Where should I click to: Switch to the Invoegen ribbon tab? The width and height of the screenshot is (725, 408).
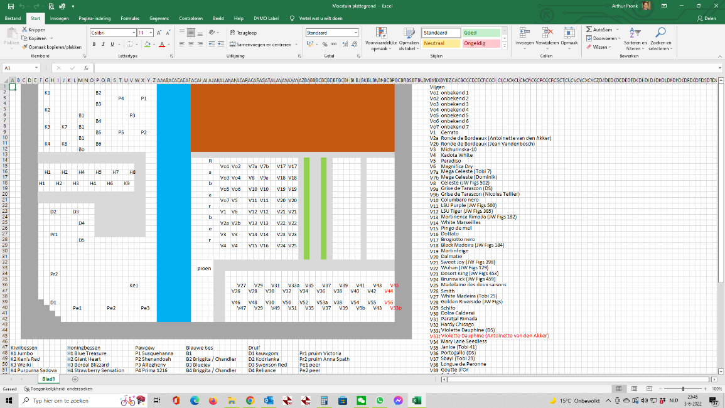click(59, 18)
